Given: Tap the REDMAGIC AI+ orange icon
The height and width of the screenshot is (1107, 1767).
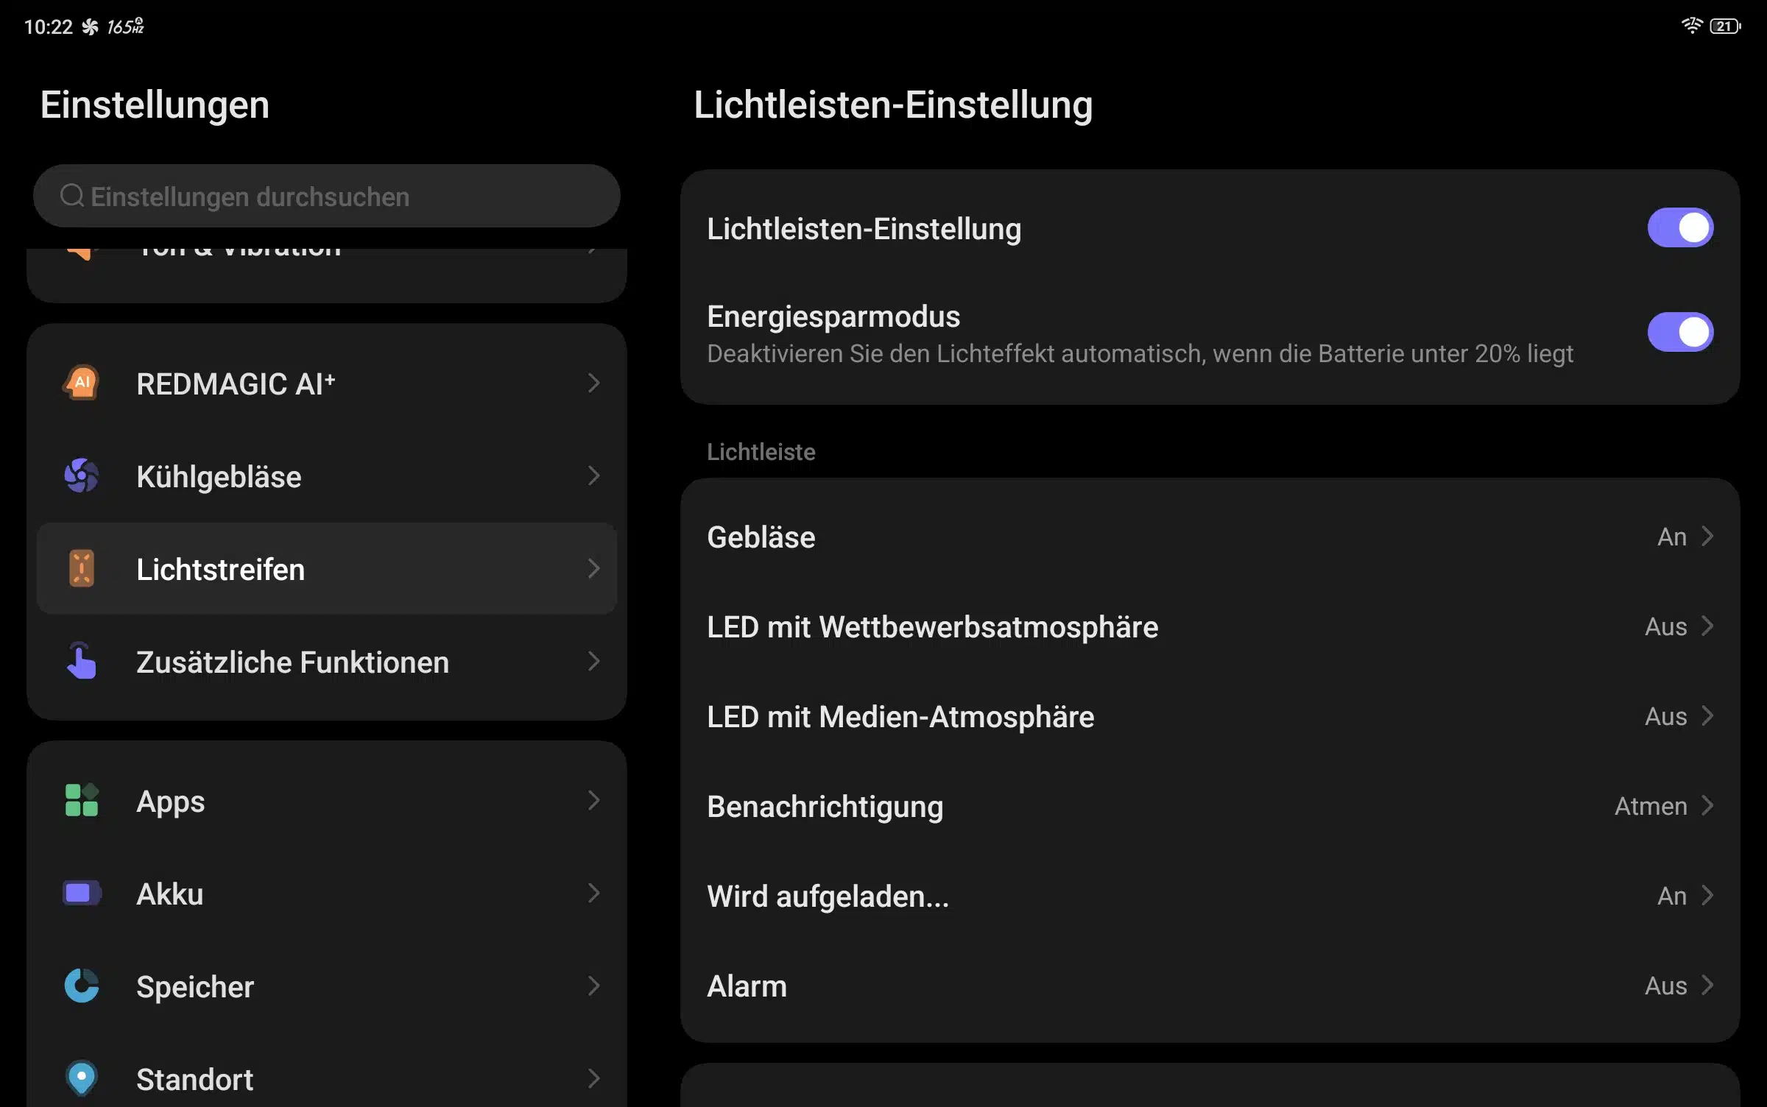Looking at the screenshot, I should tap(82, 383).
